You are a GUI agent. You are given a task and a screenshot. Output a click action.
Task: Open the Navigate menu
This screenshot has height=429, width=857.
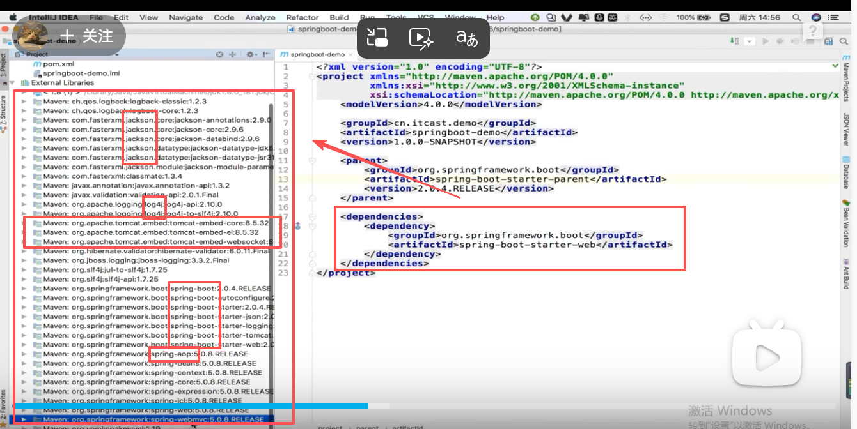point(185,18)
